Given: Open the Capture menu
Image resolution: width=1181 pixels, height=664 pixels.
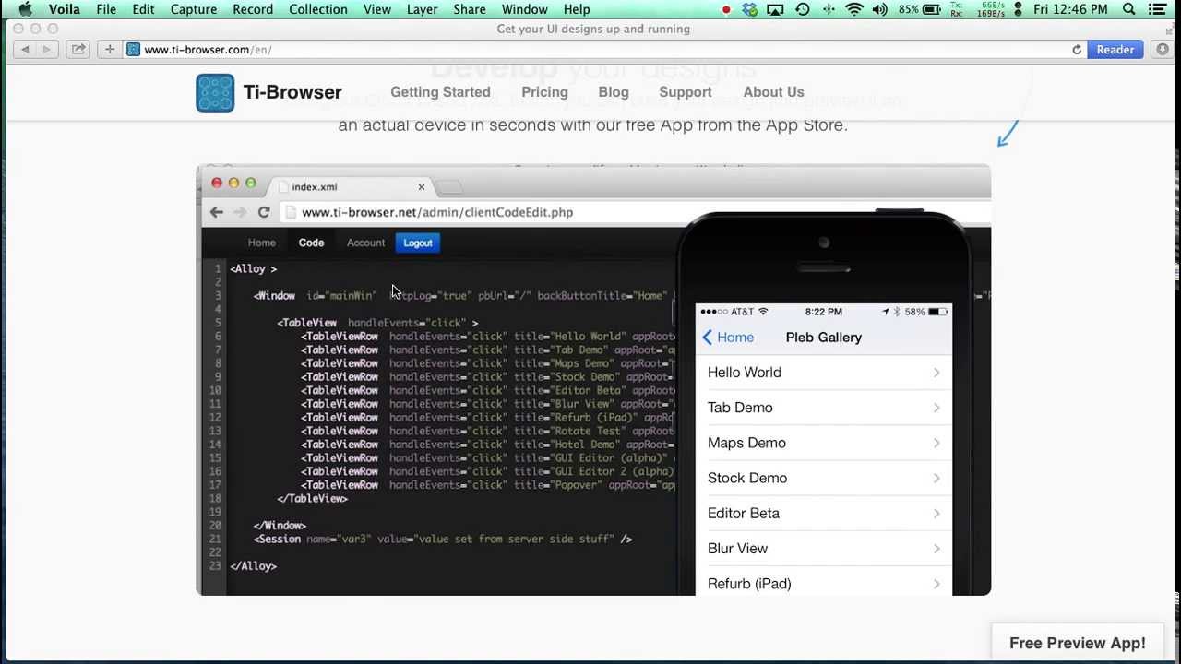Looking at the screenshot, I should [193, 9].
